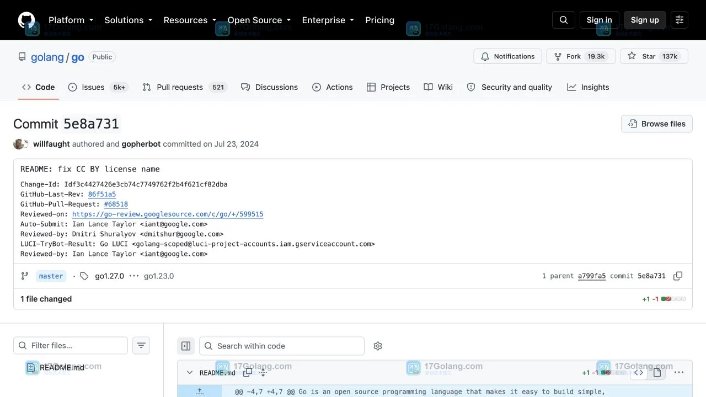Open willfaught's profile link
Viewport: 706px width, 397px height.
[51, 144]
